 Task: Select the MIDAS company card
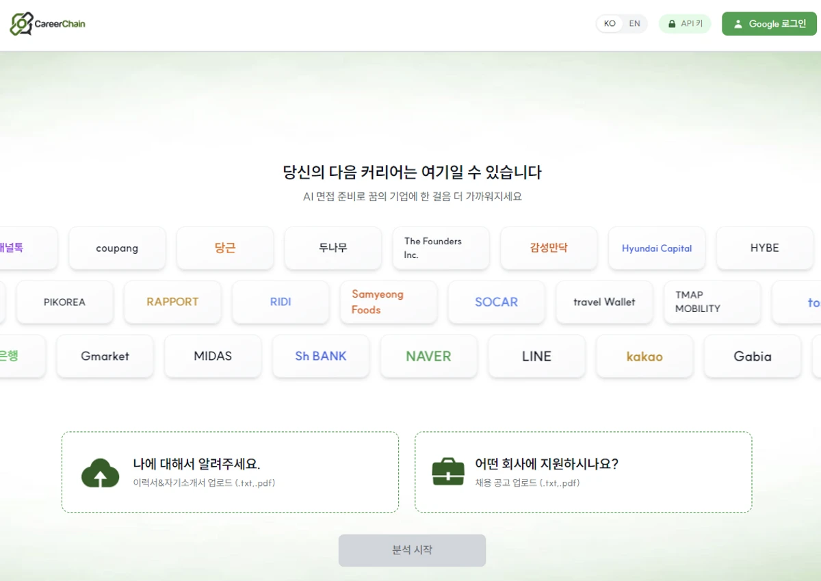213,356
